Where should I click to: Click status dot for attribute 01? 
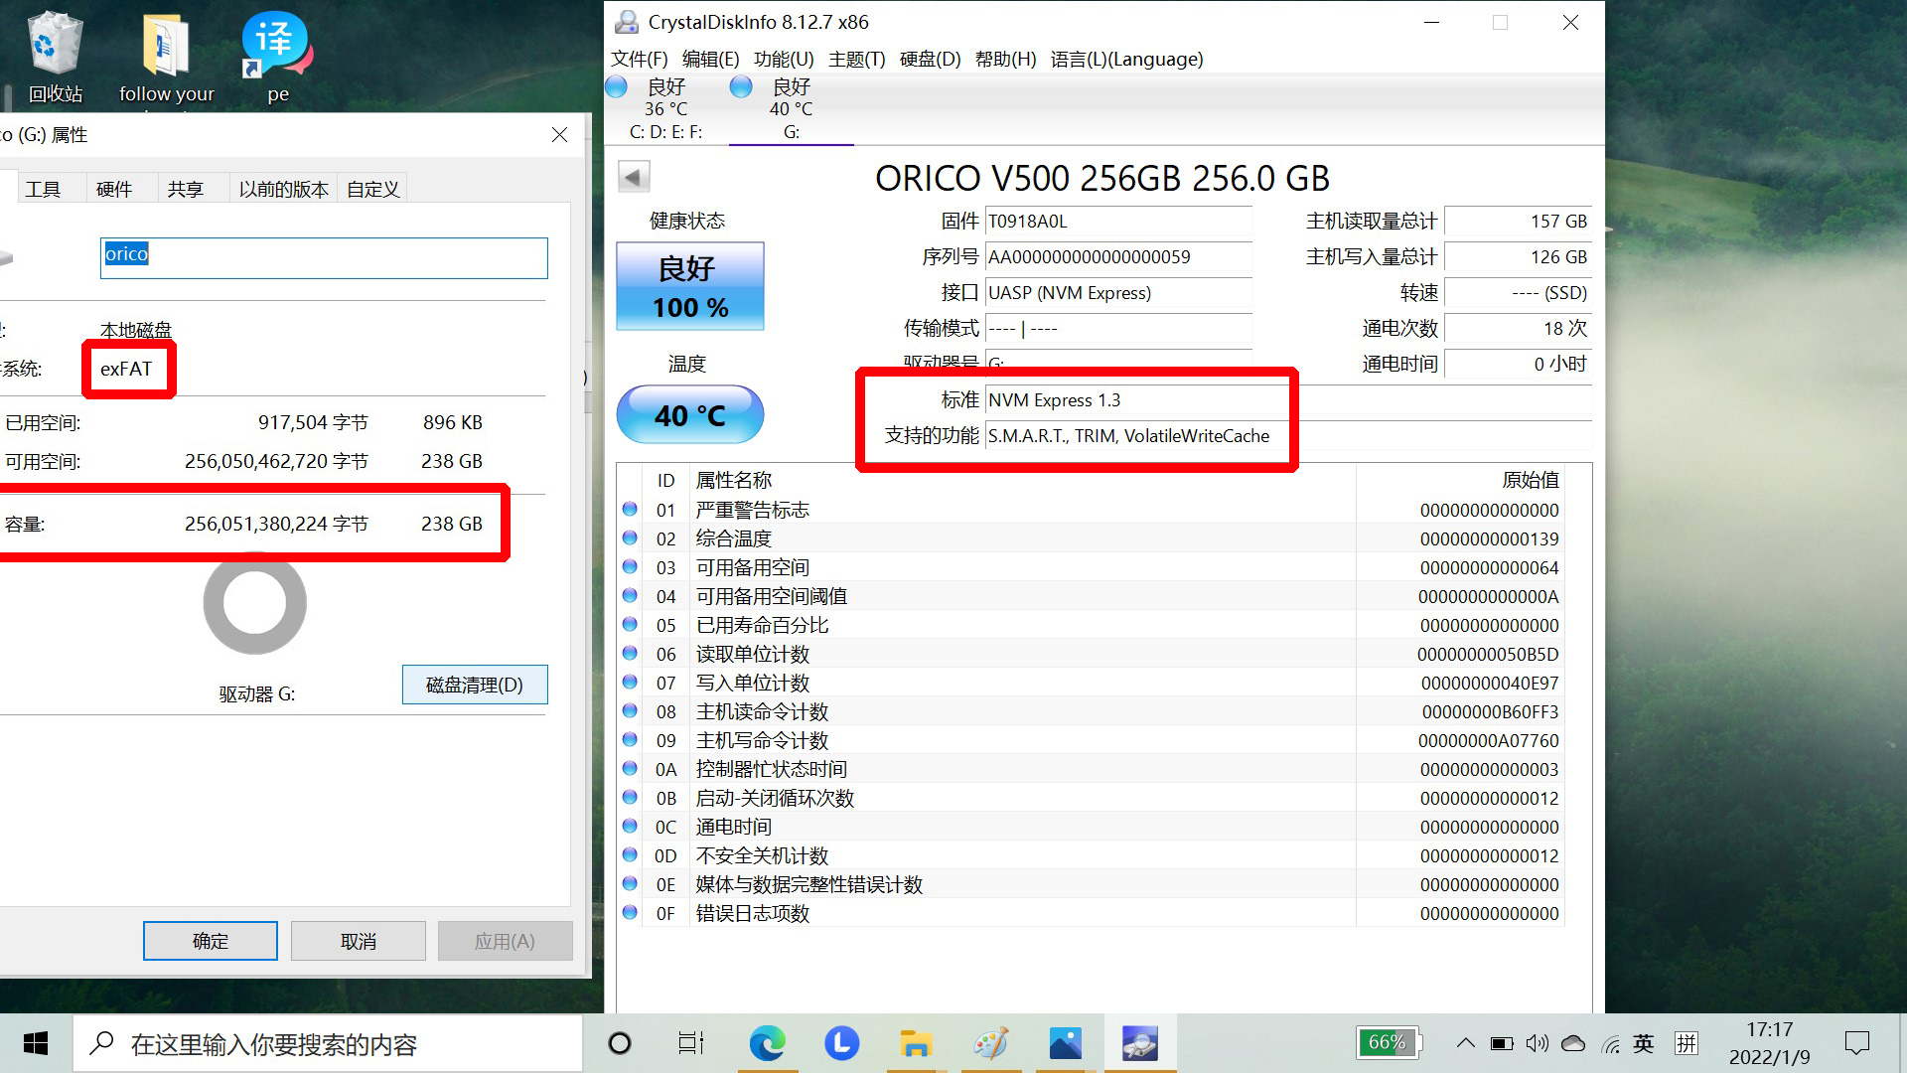coord(630,510)
